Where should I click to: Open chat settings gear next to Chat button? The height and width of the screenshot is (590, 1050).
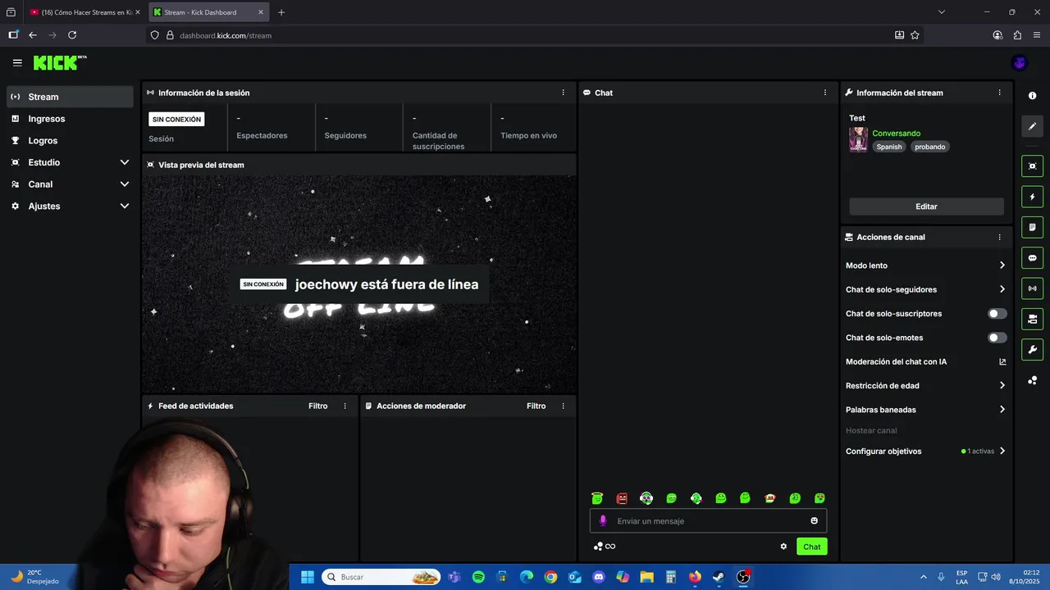click(783, 547)
